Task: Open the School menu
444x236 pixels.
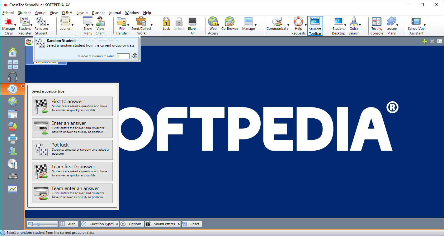Action: (8, 13)
